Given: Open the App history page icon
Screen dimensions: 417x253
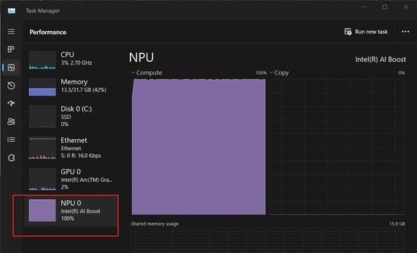Looking at the screenshot, I should tap(11, 86).
